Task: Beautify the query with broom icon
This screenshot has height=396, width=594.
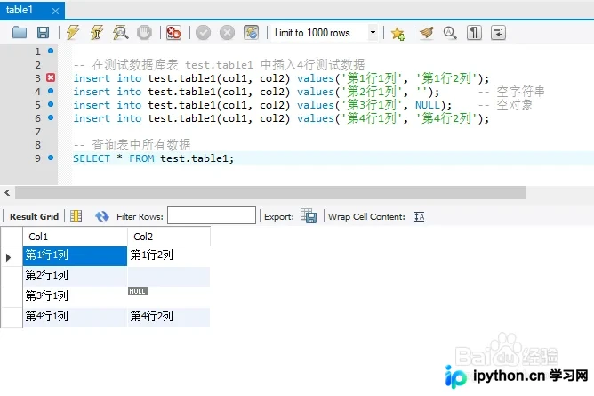Action: pyautogui.click(x=427, y=33)
